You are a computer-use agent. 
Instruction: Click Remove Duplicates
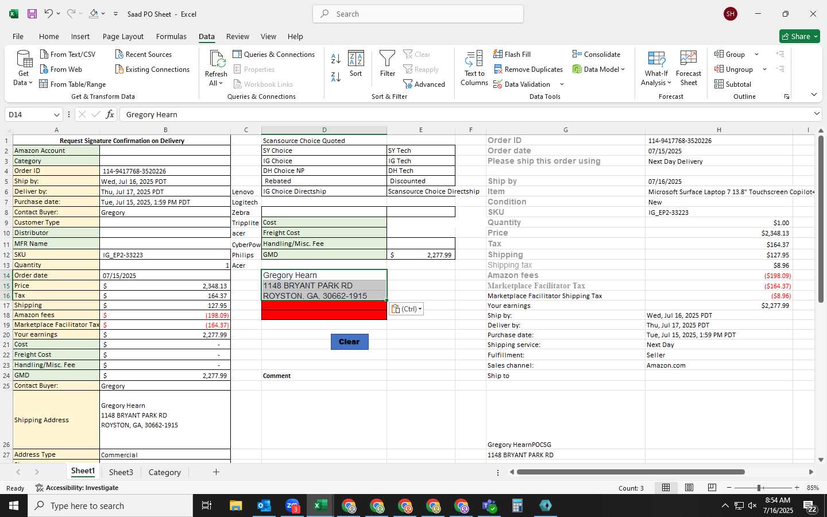point(528,69)
